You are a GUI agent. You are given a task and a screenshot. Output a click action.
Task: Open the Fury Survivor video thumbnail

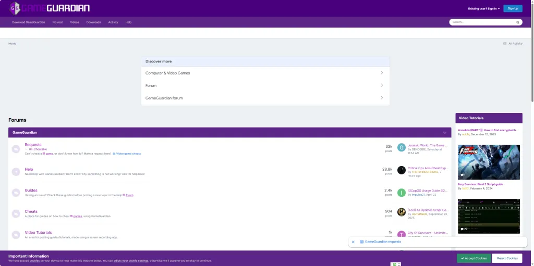click(x=489, y=162)
